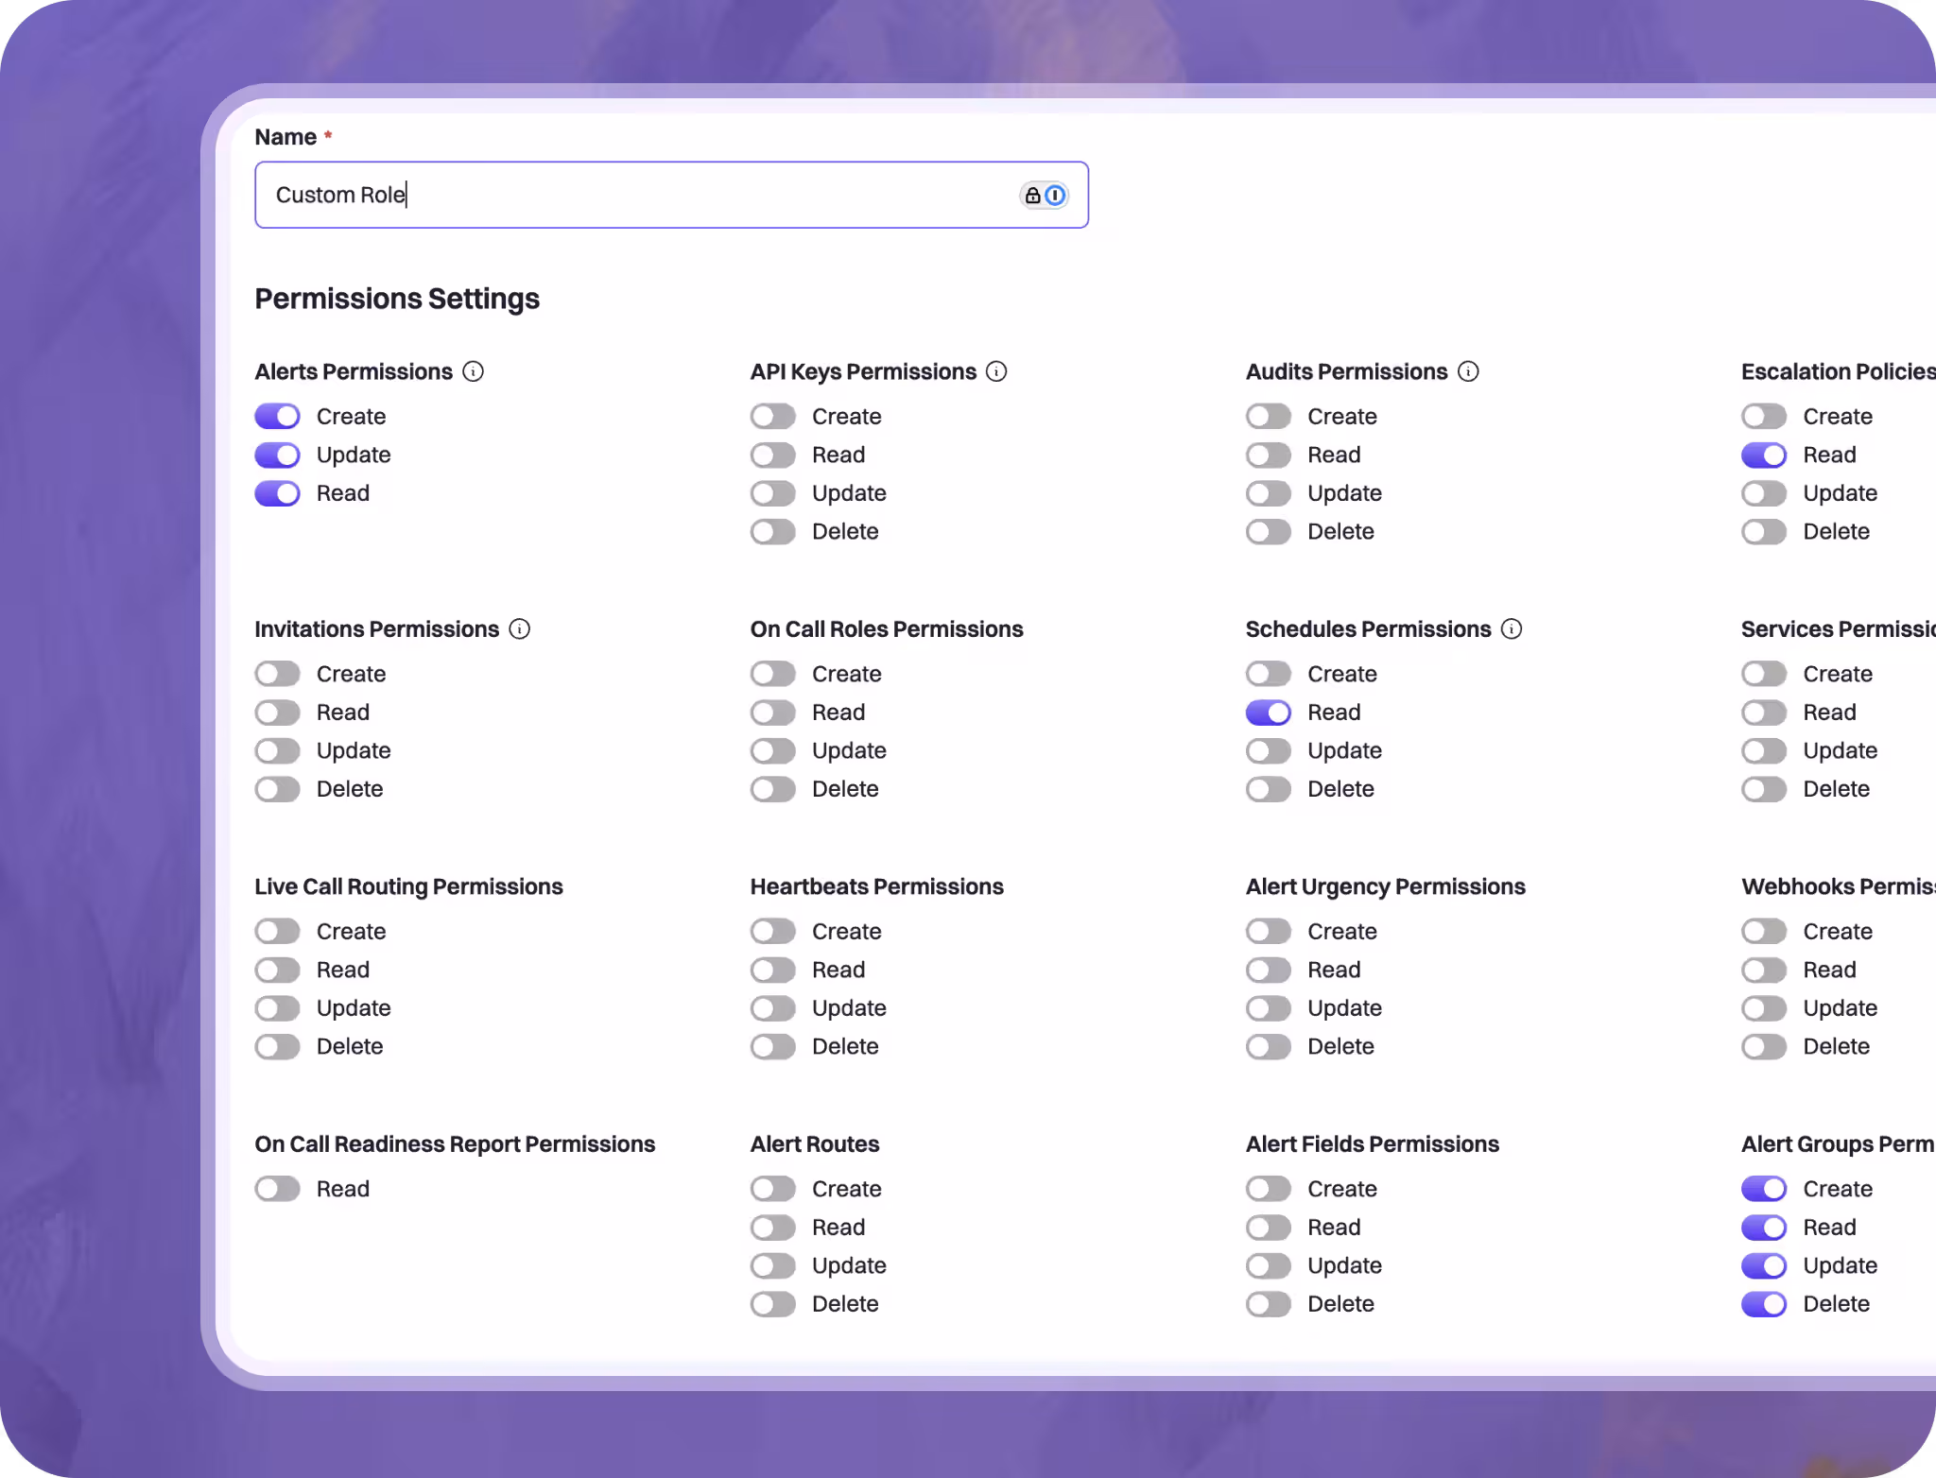1936x1478 pixels.
Task: Turn off Schedules Read toggle
Action: click(x=1269, y=713)
